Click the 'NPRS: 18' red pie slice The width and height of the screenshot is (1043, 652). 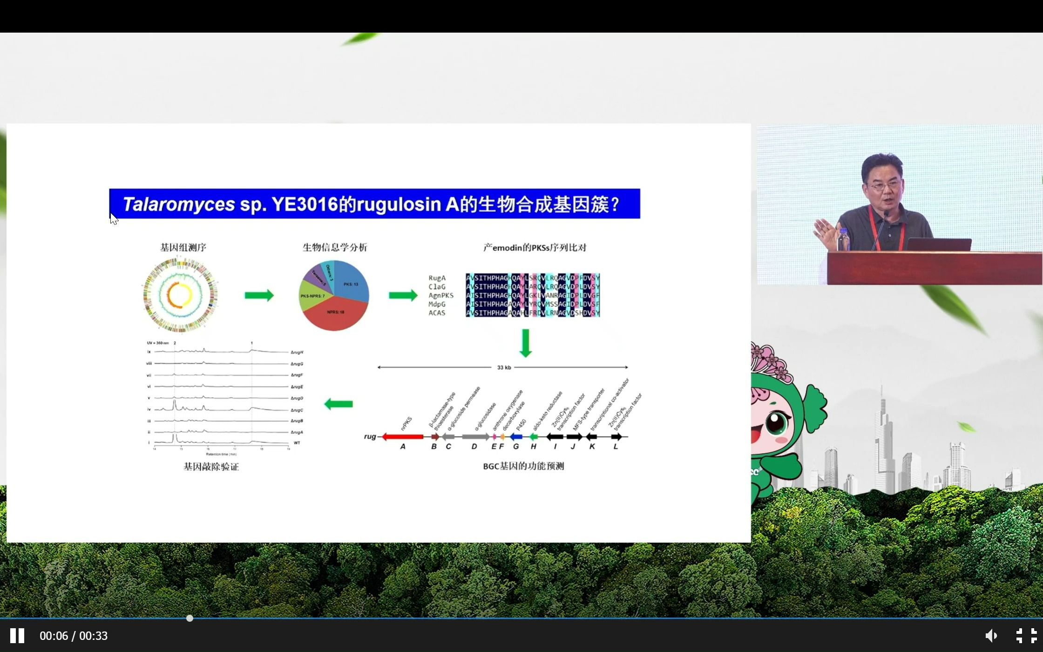[x=335, y=312]
